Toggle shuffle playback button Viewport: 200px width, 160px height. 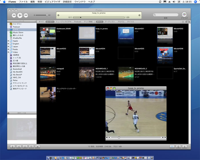coord(19,147)
